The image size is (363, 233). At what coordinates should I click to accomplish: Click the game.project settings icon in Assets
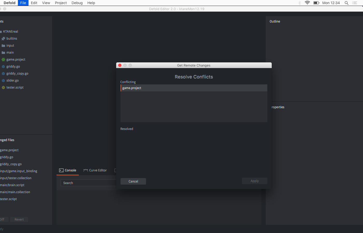3,60
